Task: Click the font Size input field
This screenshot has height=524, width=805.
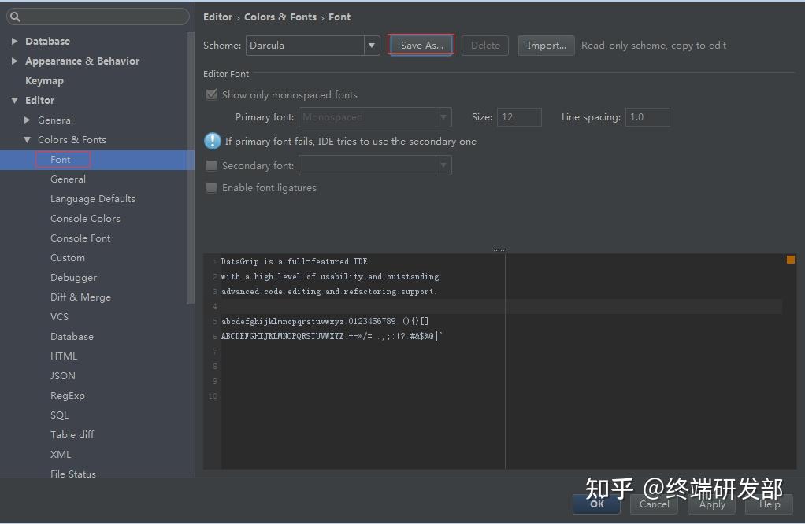Action: pyautogui.click(x=519, y=116)
